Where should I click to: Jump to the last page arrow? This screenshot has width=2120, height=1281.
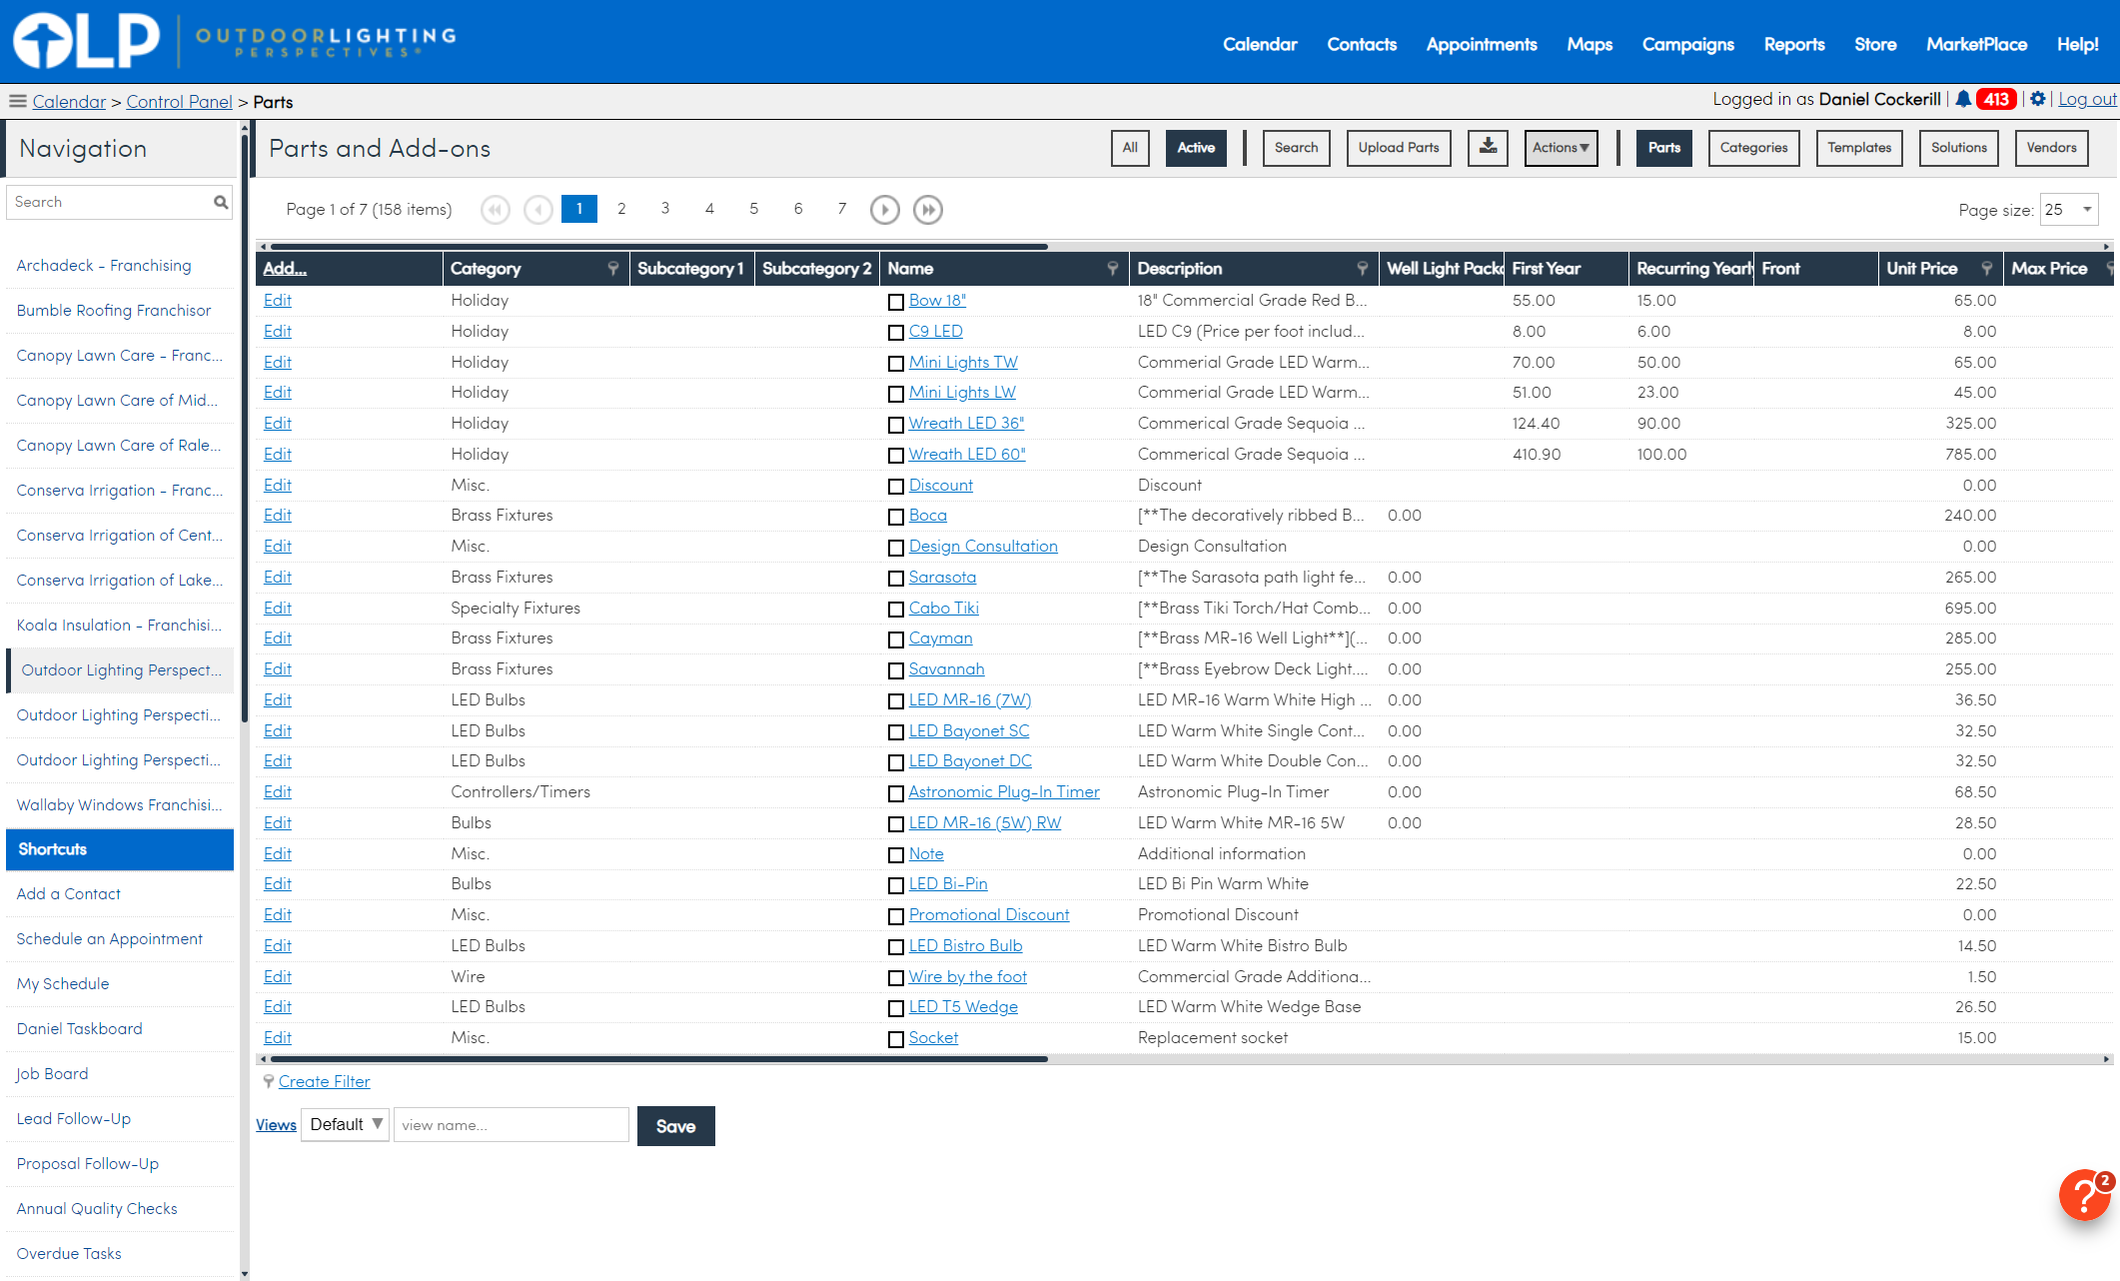pos(928,209)
